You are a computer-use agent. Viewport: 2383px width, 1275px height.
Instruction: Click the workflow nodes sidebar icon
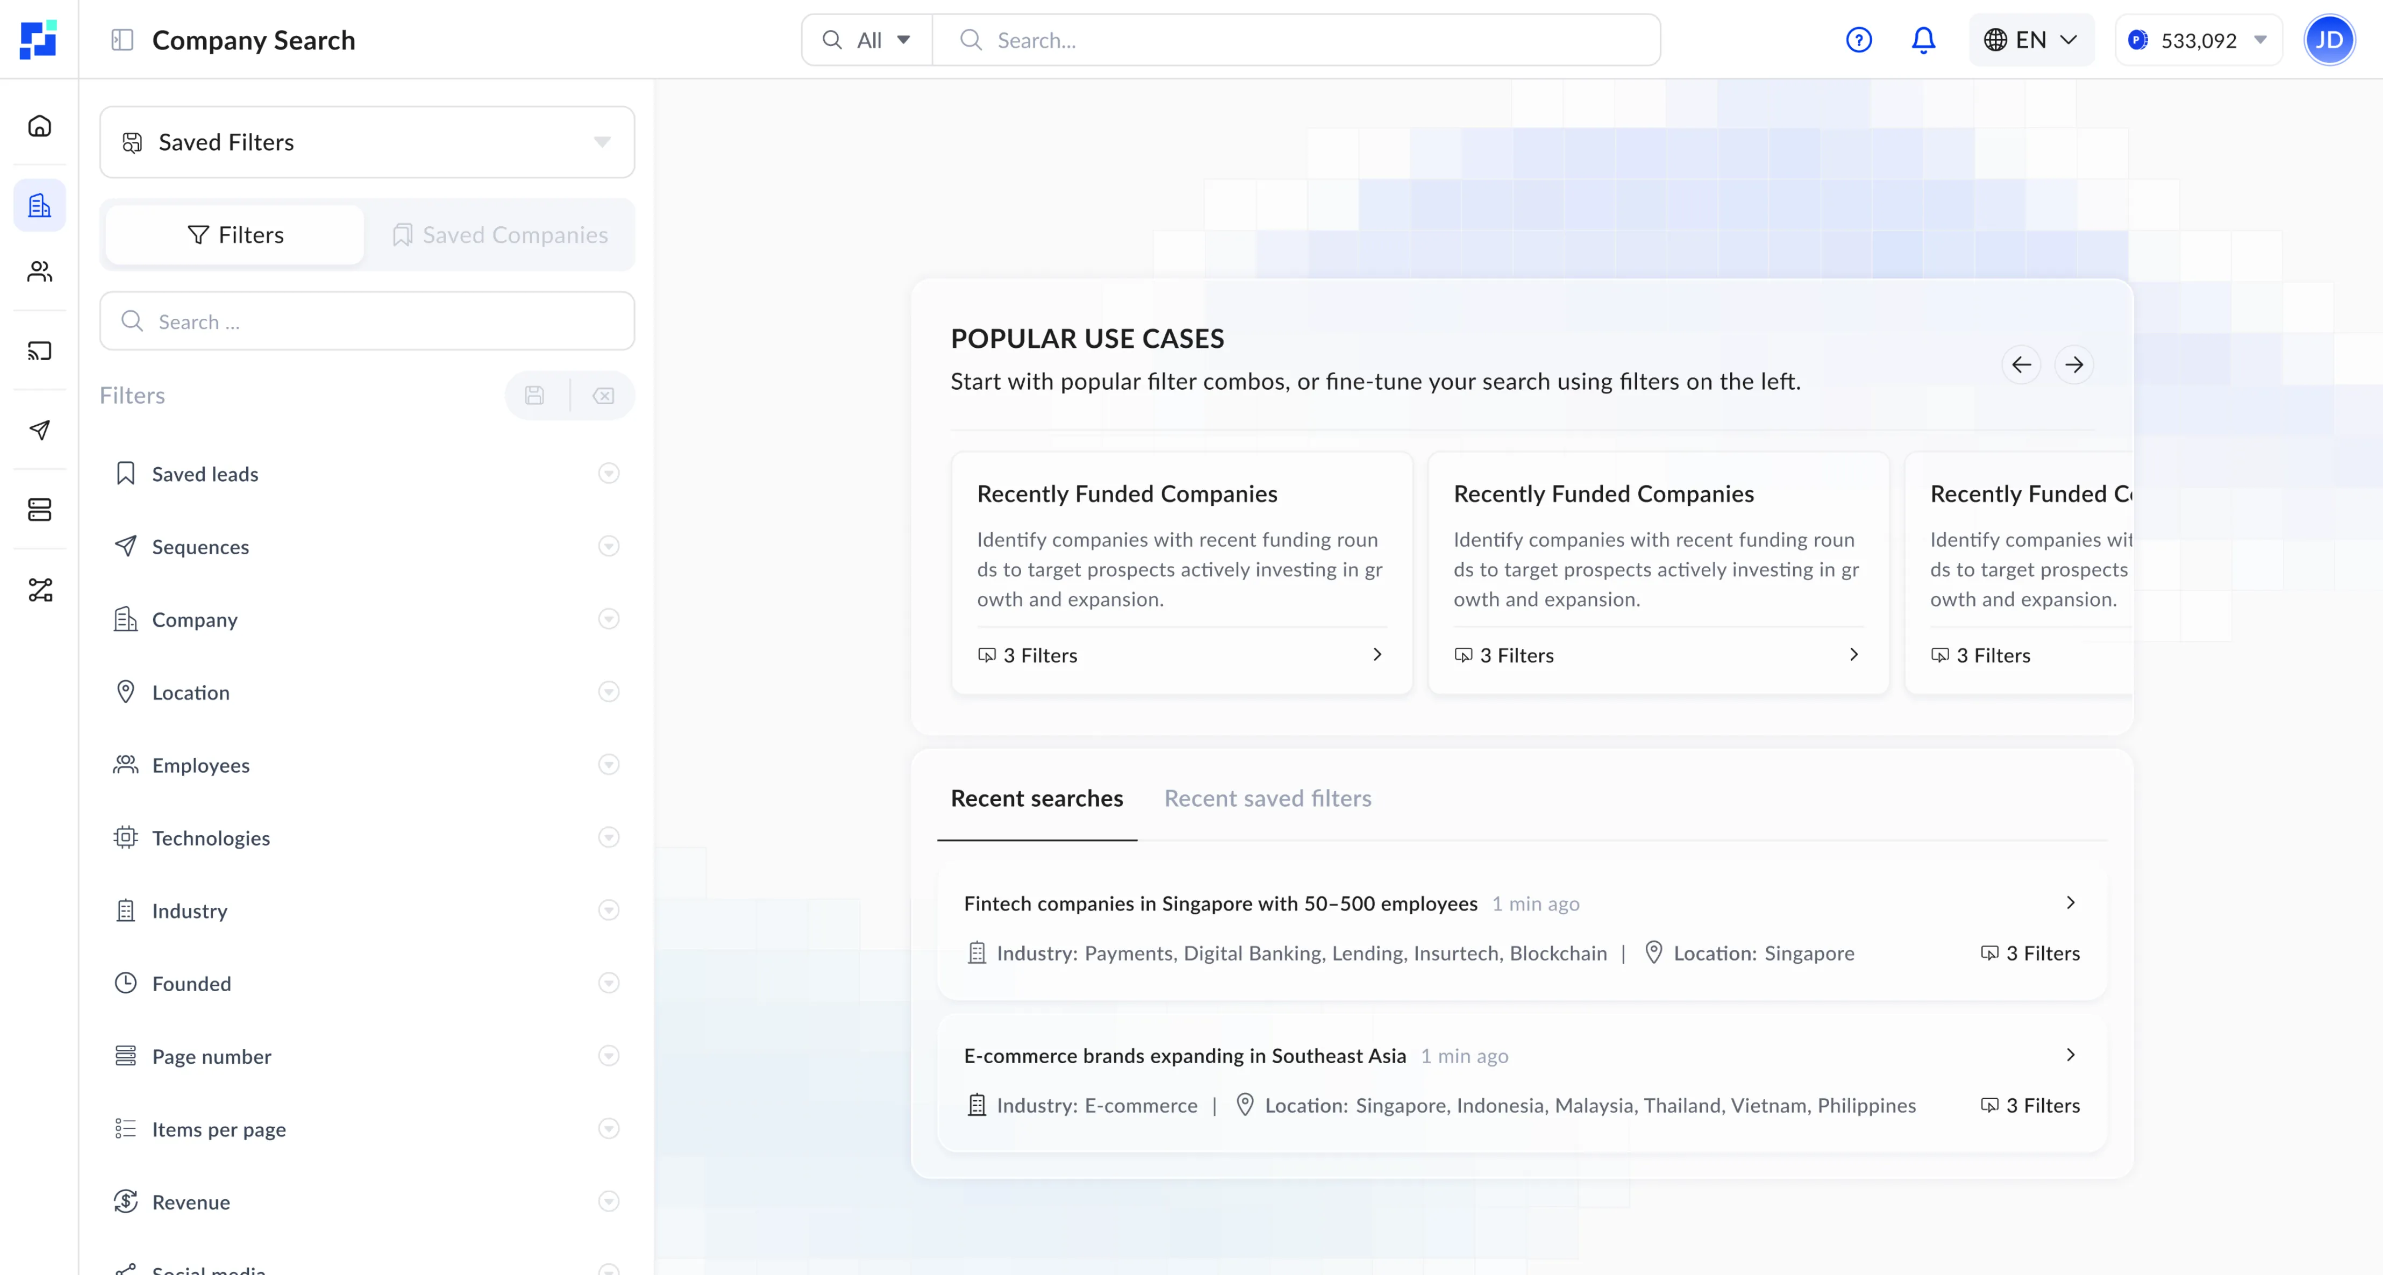coord(40,590)
